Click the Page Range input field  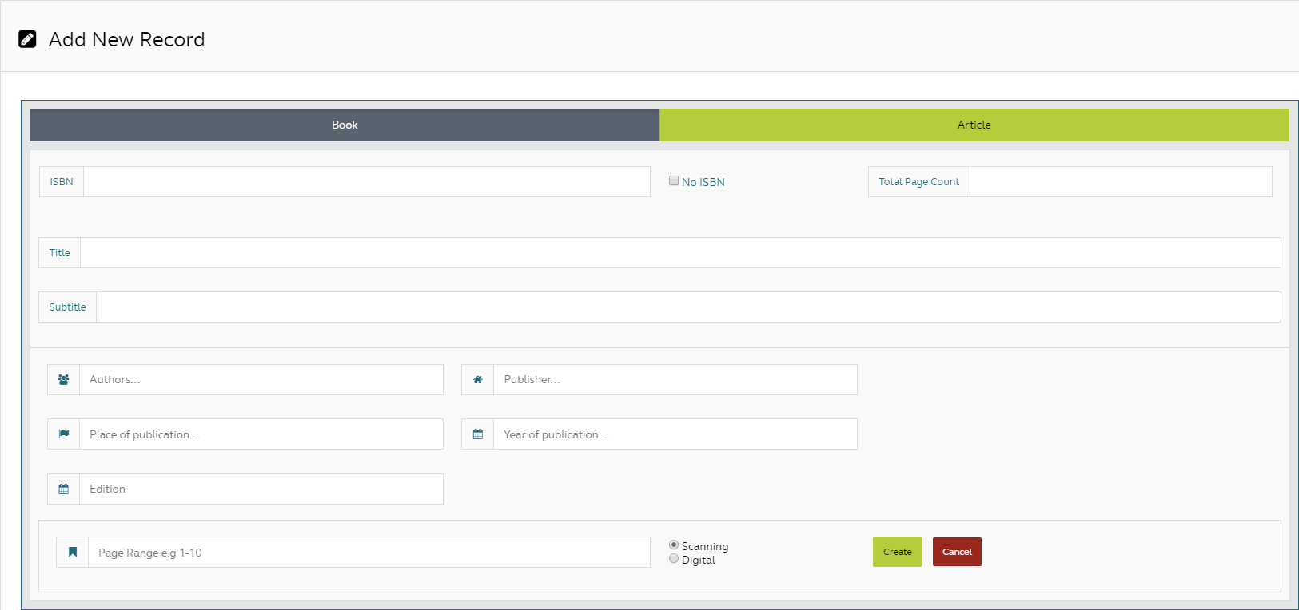click(x=369, y=553)
